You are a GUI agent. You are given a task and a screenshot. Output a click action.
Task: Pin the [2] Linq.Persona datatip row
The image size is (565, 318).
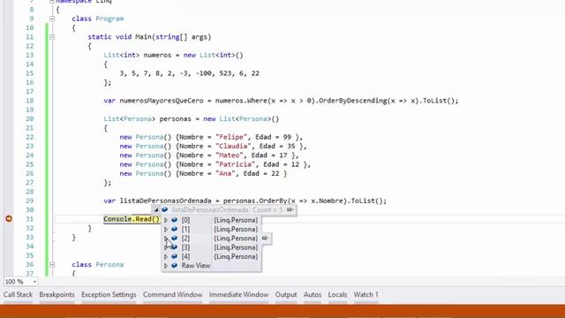pos(265,238)
